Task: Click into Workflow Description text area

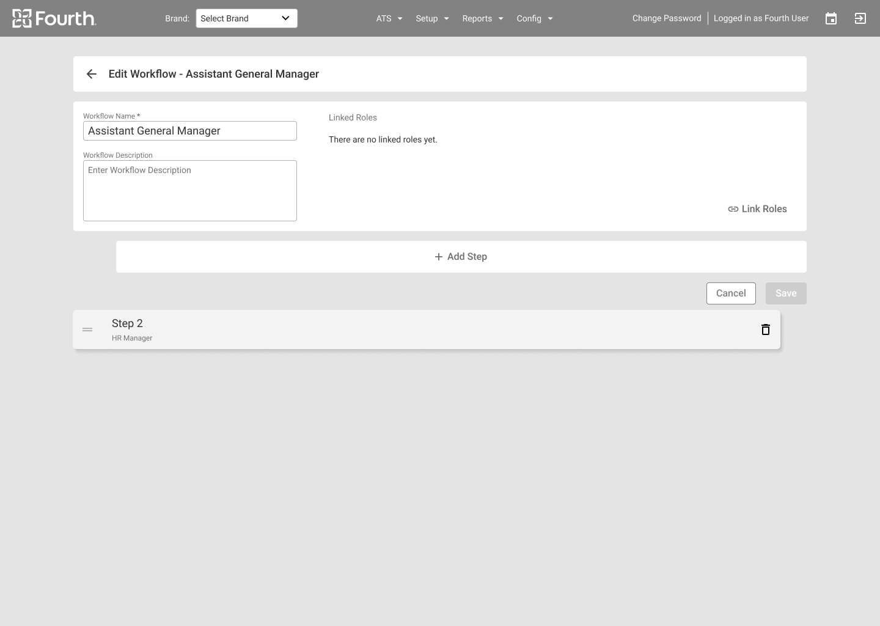Action: [190, 191]
